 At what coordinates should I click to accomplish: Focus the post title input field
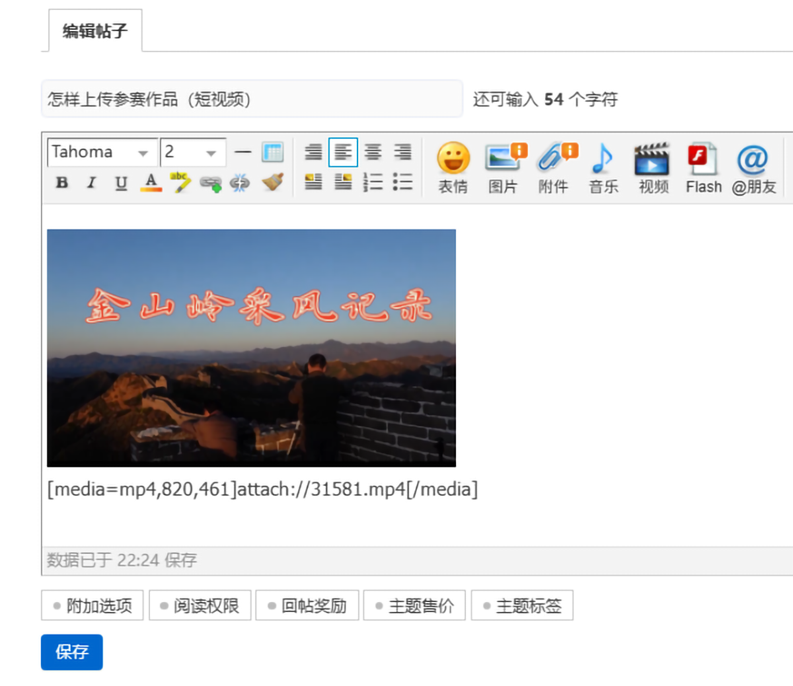point(252,99)
